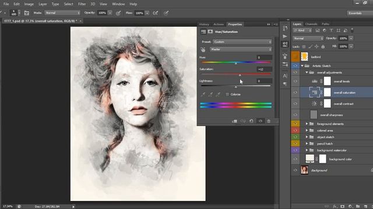The width and height of the screenshot is (373, 209).
Task: Switch to the History tab
Action: pos(204,24)
